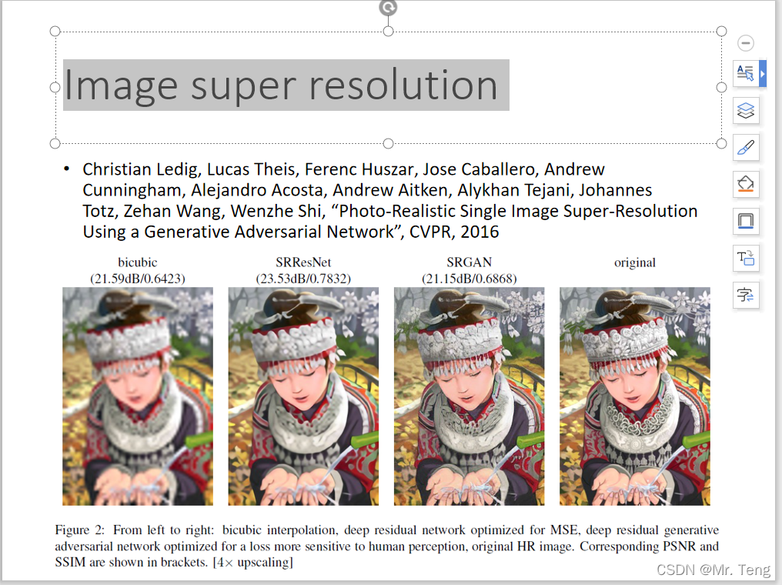The width and height of the screenshot is (782, 585).
Task: Click the 'bicubic' label text
Action: (138, 262)
